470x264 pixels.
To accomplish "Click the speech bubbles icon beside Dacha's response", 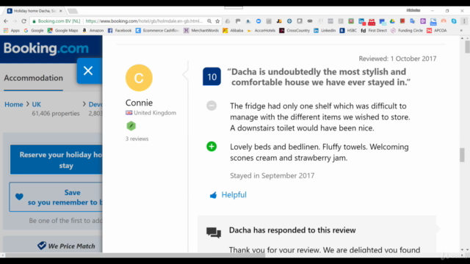I will [x=214, y=232].
